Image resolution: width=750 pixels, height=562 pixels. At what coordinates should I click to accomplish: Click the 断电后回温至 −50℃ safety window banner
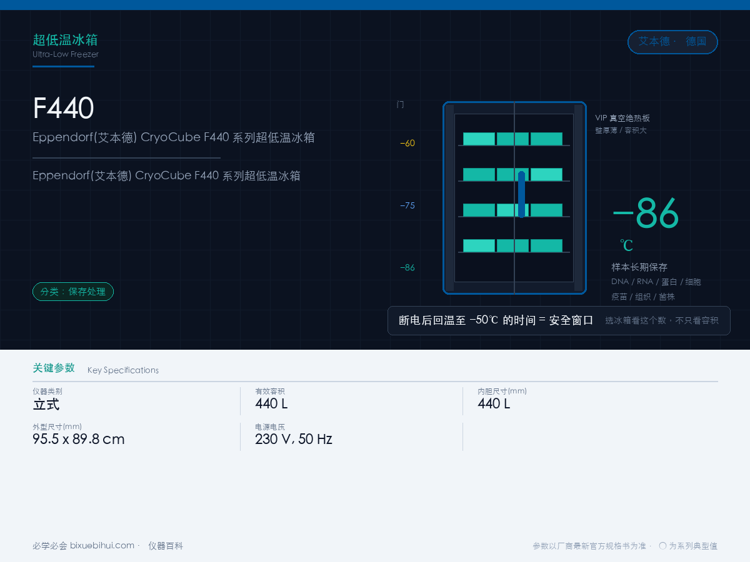click(x=559, y=320)
